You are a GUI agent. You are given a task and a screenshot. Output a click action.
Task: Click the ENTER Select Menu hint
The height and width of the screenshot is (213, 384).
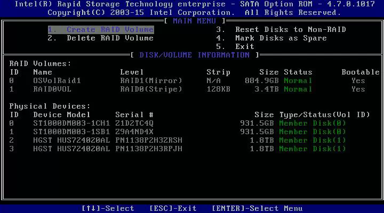coord(257,209)
